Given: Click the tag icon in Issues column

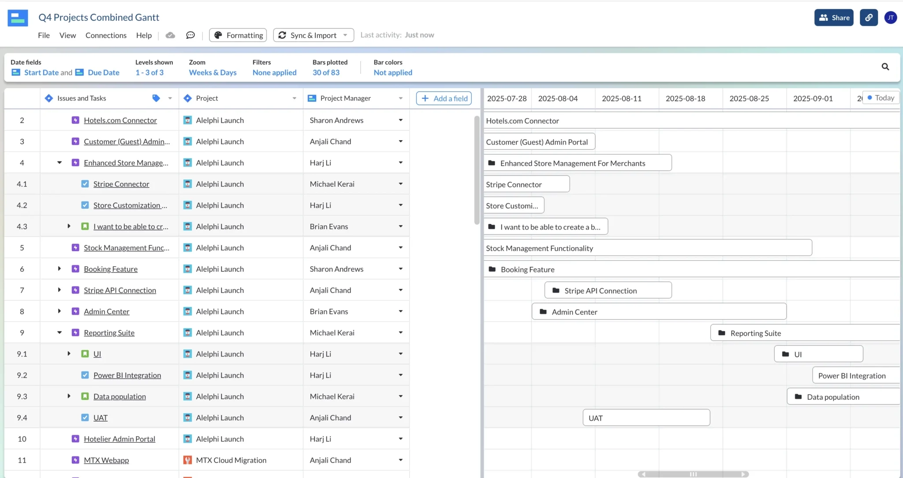Looking at the screenshot, I should [156, 98].
